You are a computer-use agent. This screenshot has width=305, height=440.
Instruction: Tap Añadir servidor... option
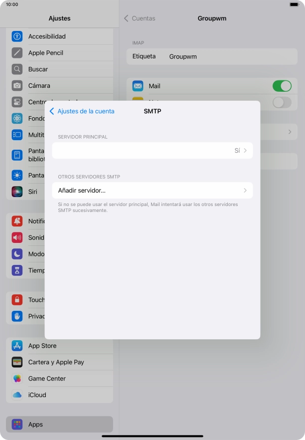(82, 191)
